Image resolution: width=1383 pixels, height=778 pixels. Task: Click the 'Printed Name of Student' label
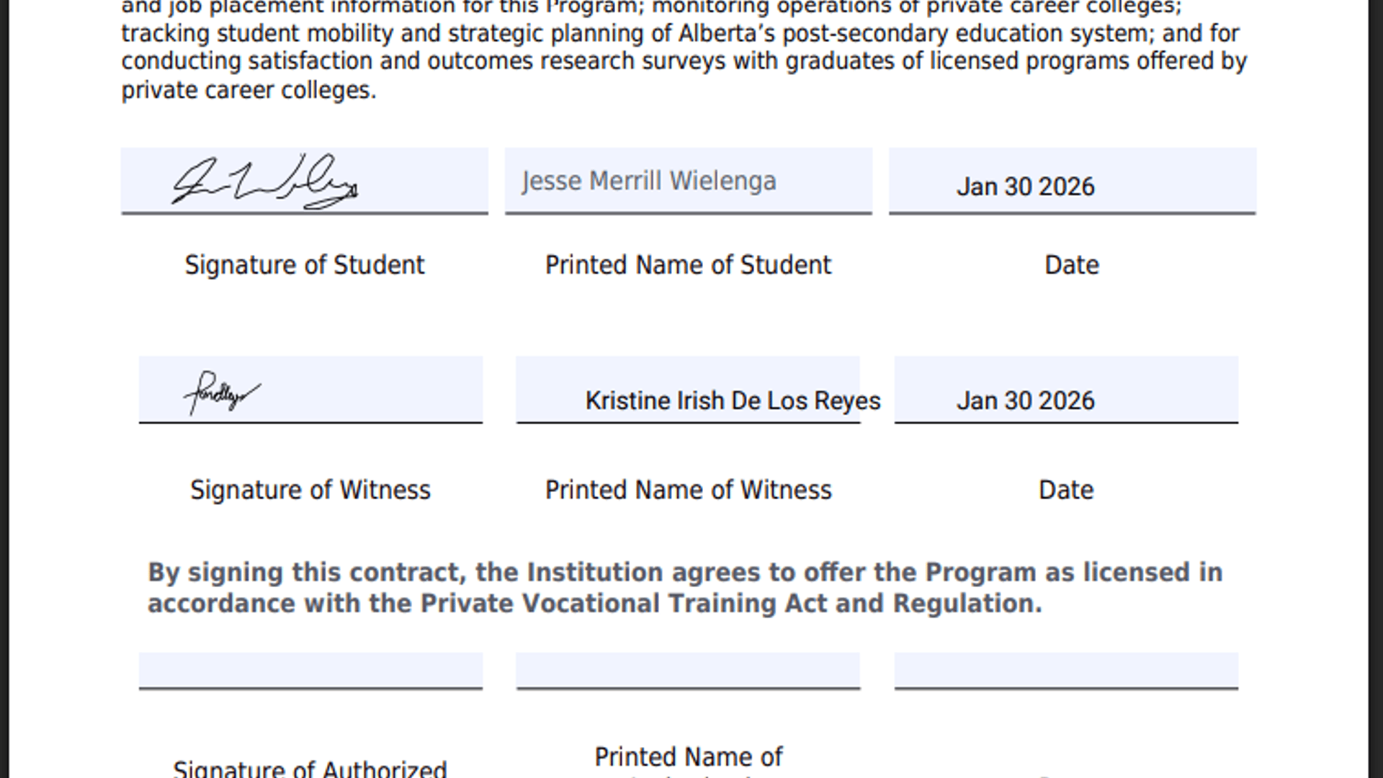point(688,265)
